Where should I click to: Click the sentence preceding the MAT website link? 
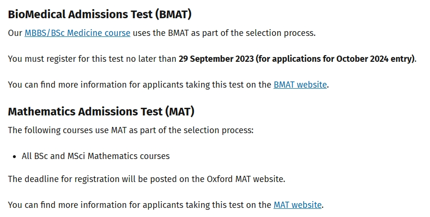(140, 205)
